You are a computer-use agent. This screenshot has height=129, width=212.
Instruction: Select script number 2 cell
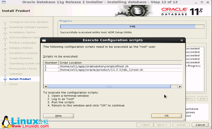[51, 70]
